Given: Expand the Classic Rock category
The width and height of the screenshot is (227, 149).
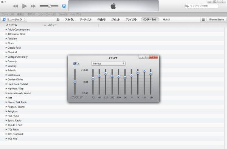Looking at the screenshot, I should 6,48.
